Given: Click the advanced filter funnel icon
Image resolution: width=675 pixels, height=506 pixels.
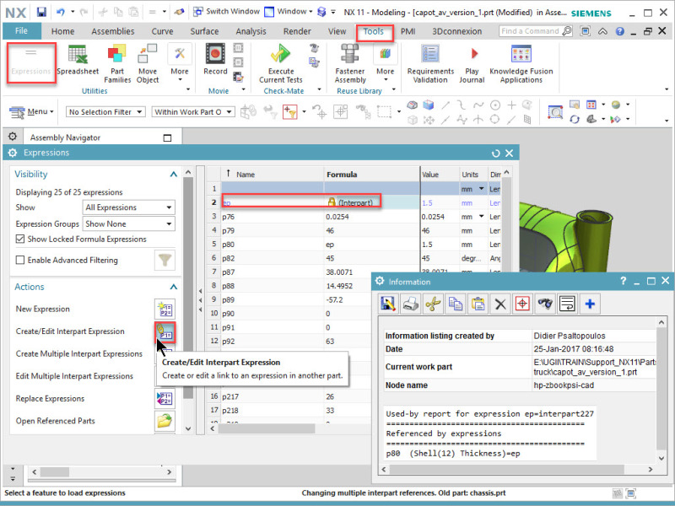Looking at the screenshot, I should pos(165,261).
